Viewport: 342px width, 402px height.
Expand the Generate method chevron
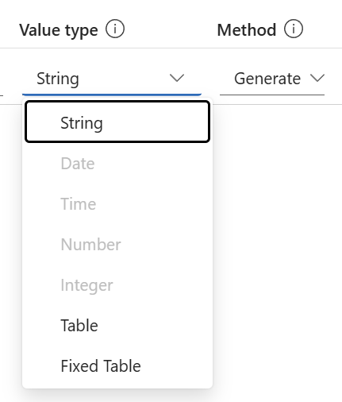coord(317,78)
